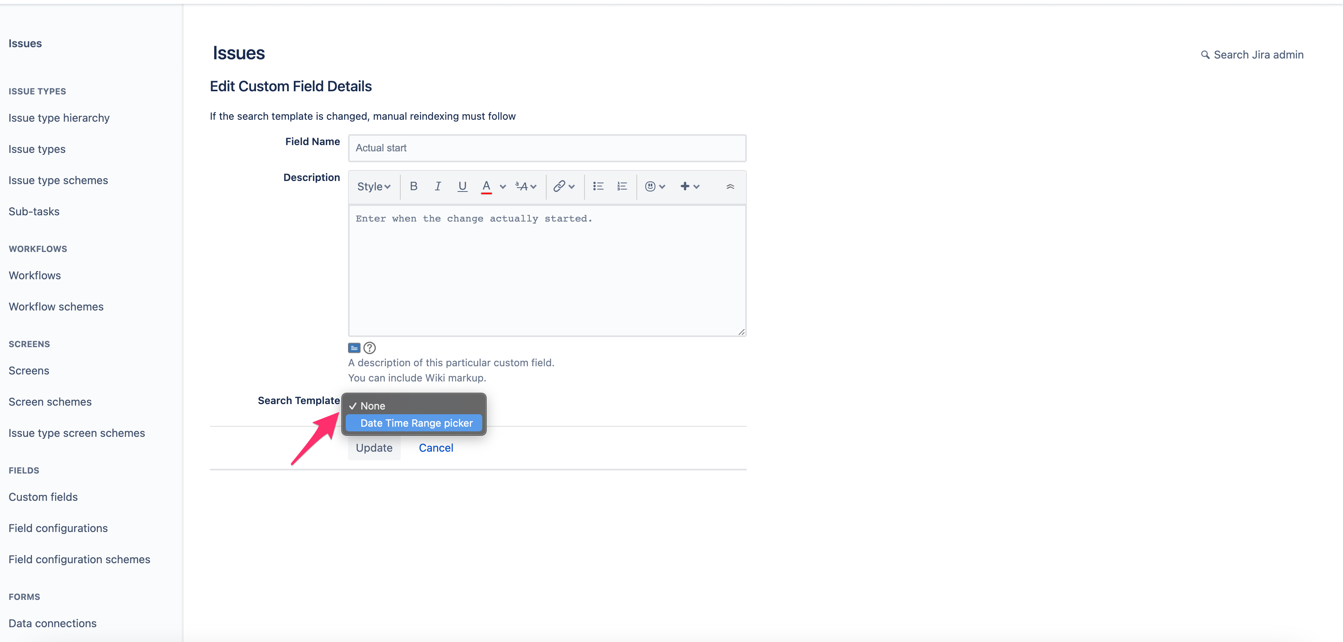1343x642 pixels.
Task: Choose Date Time Range picker option
Action: [x=416, y=423]
